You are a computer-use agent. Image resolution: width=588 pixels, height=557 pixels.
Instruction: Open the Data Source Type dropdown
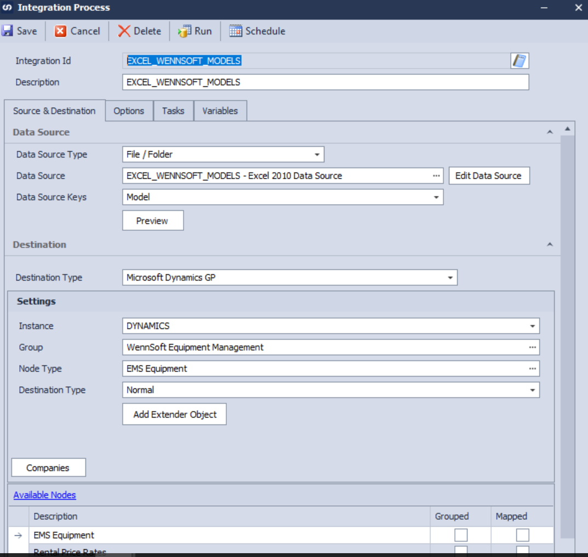click(x=317, y=154)
